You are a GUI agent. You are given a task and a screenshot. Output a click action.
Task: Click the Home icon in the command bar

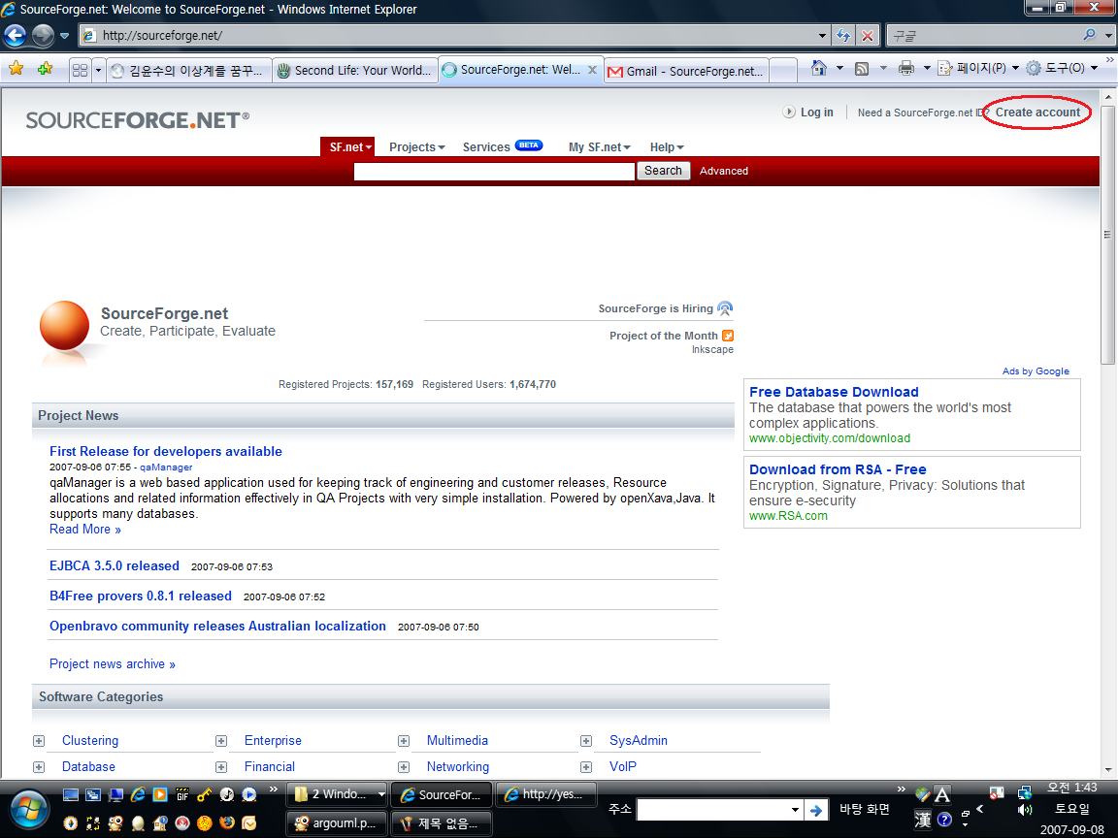point(818,68)
